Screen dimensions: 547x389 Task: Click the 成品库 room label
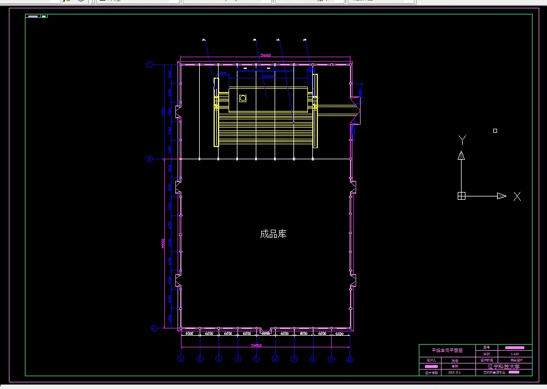pyautogui.click(x=273, y=234)
